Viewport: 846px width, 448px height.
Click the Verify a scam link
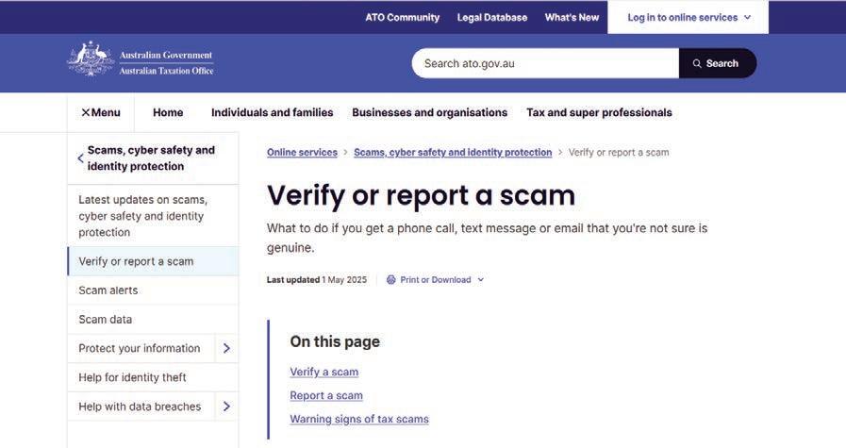pyautogui.click(x=324, y=372)
